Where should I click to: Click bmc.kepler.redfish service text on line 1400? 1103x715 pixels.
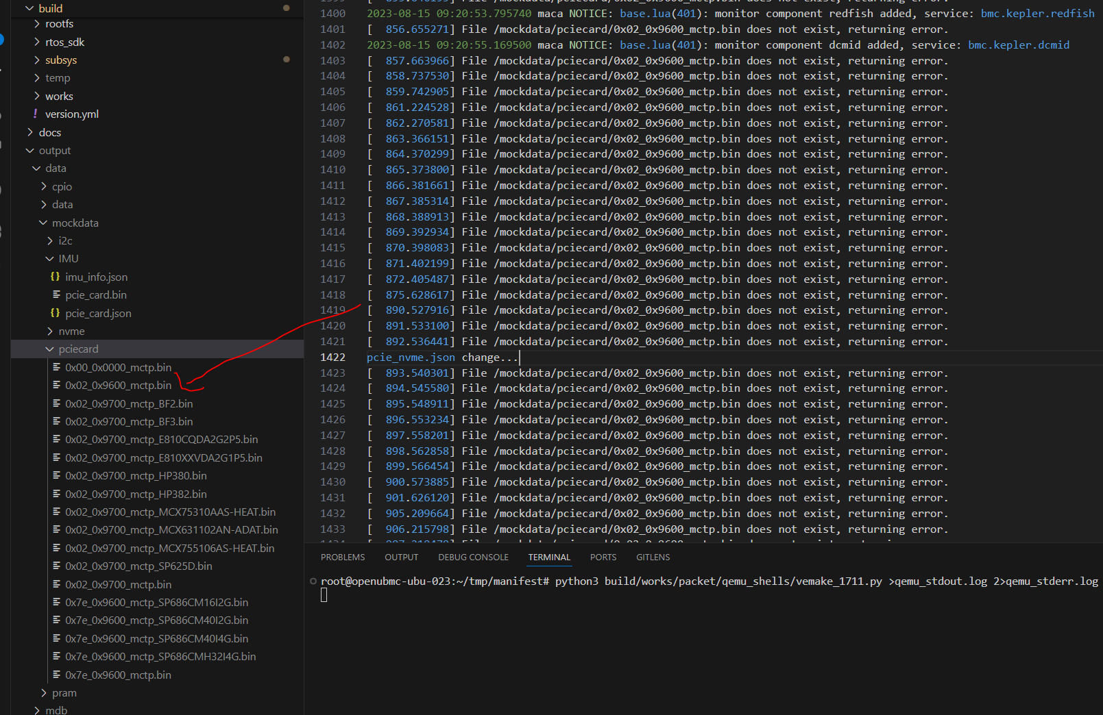(x=1037, y=14)
